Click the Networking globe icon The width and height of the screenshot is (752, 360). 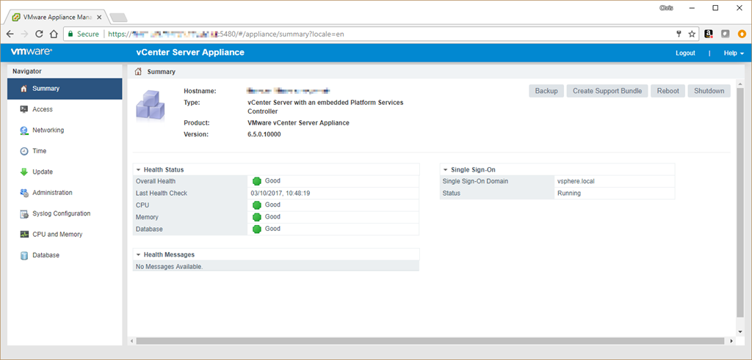[24, 131]
